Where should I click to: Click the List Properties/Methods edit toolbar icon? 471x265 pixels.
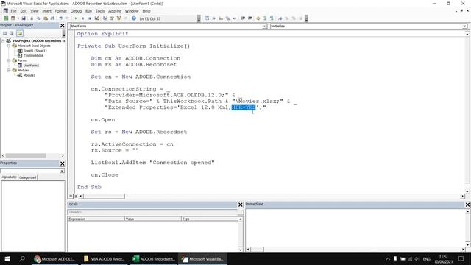tap(207, 18)
